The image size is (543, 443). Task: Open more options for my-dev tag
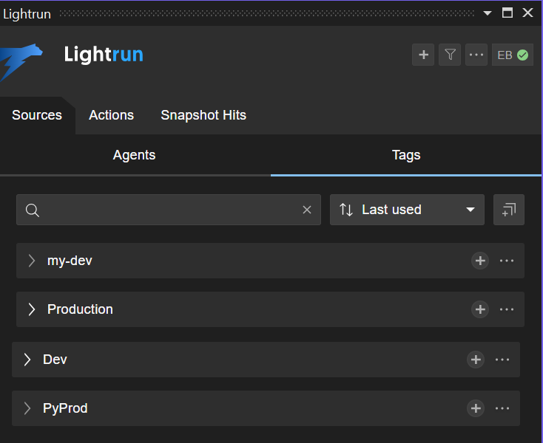tap(507, 261)
